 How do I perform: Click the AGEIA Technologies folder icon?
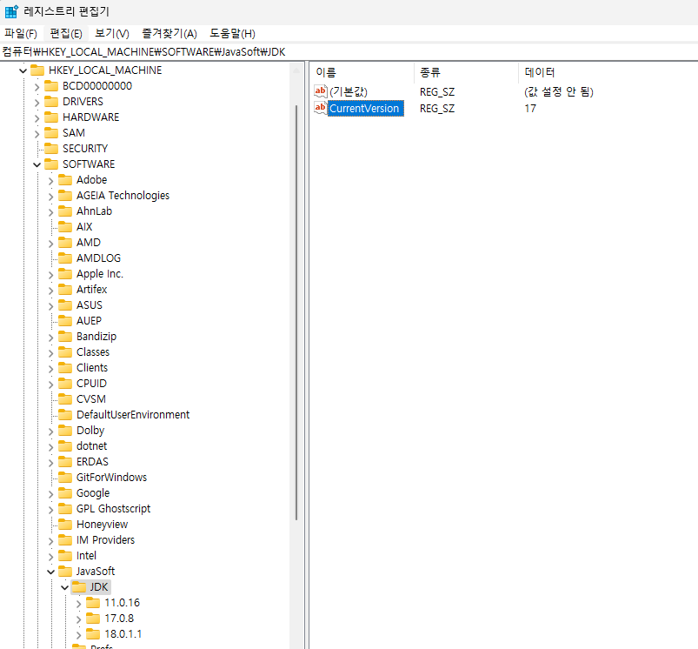coord(65,195)
